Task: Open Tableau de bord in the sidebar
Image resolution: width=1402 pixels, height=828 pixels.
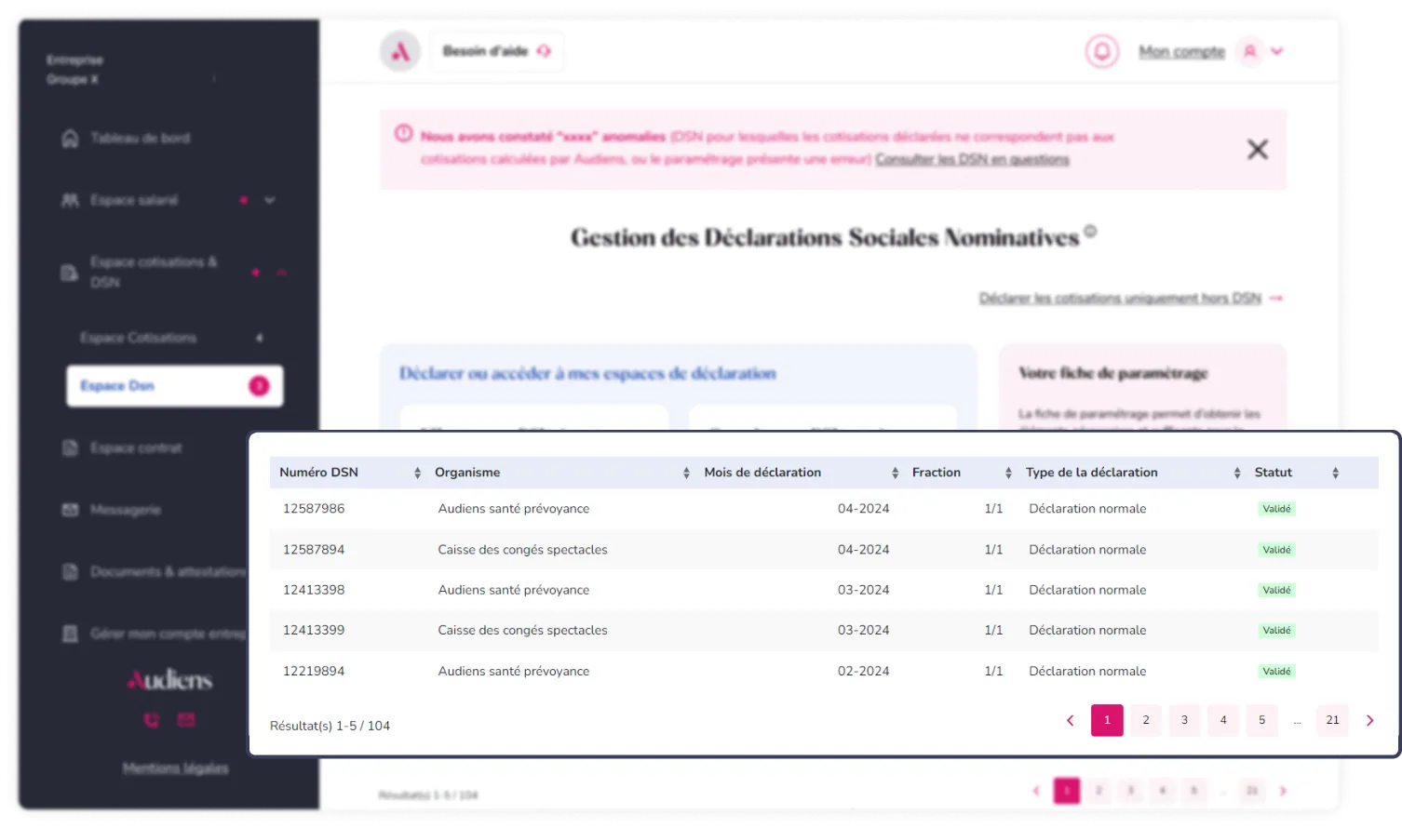Action: pyautogui.click(x=140, y=139)
